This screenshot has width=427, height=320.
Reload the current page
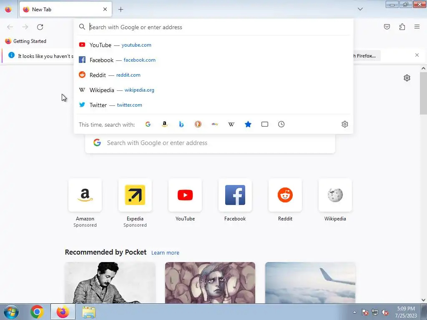(x=40, y=27)
